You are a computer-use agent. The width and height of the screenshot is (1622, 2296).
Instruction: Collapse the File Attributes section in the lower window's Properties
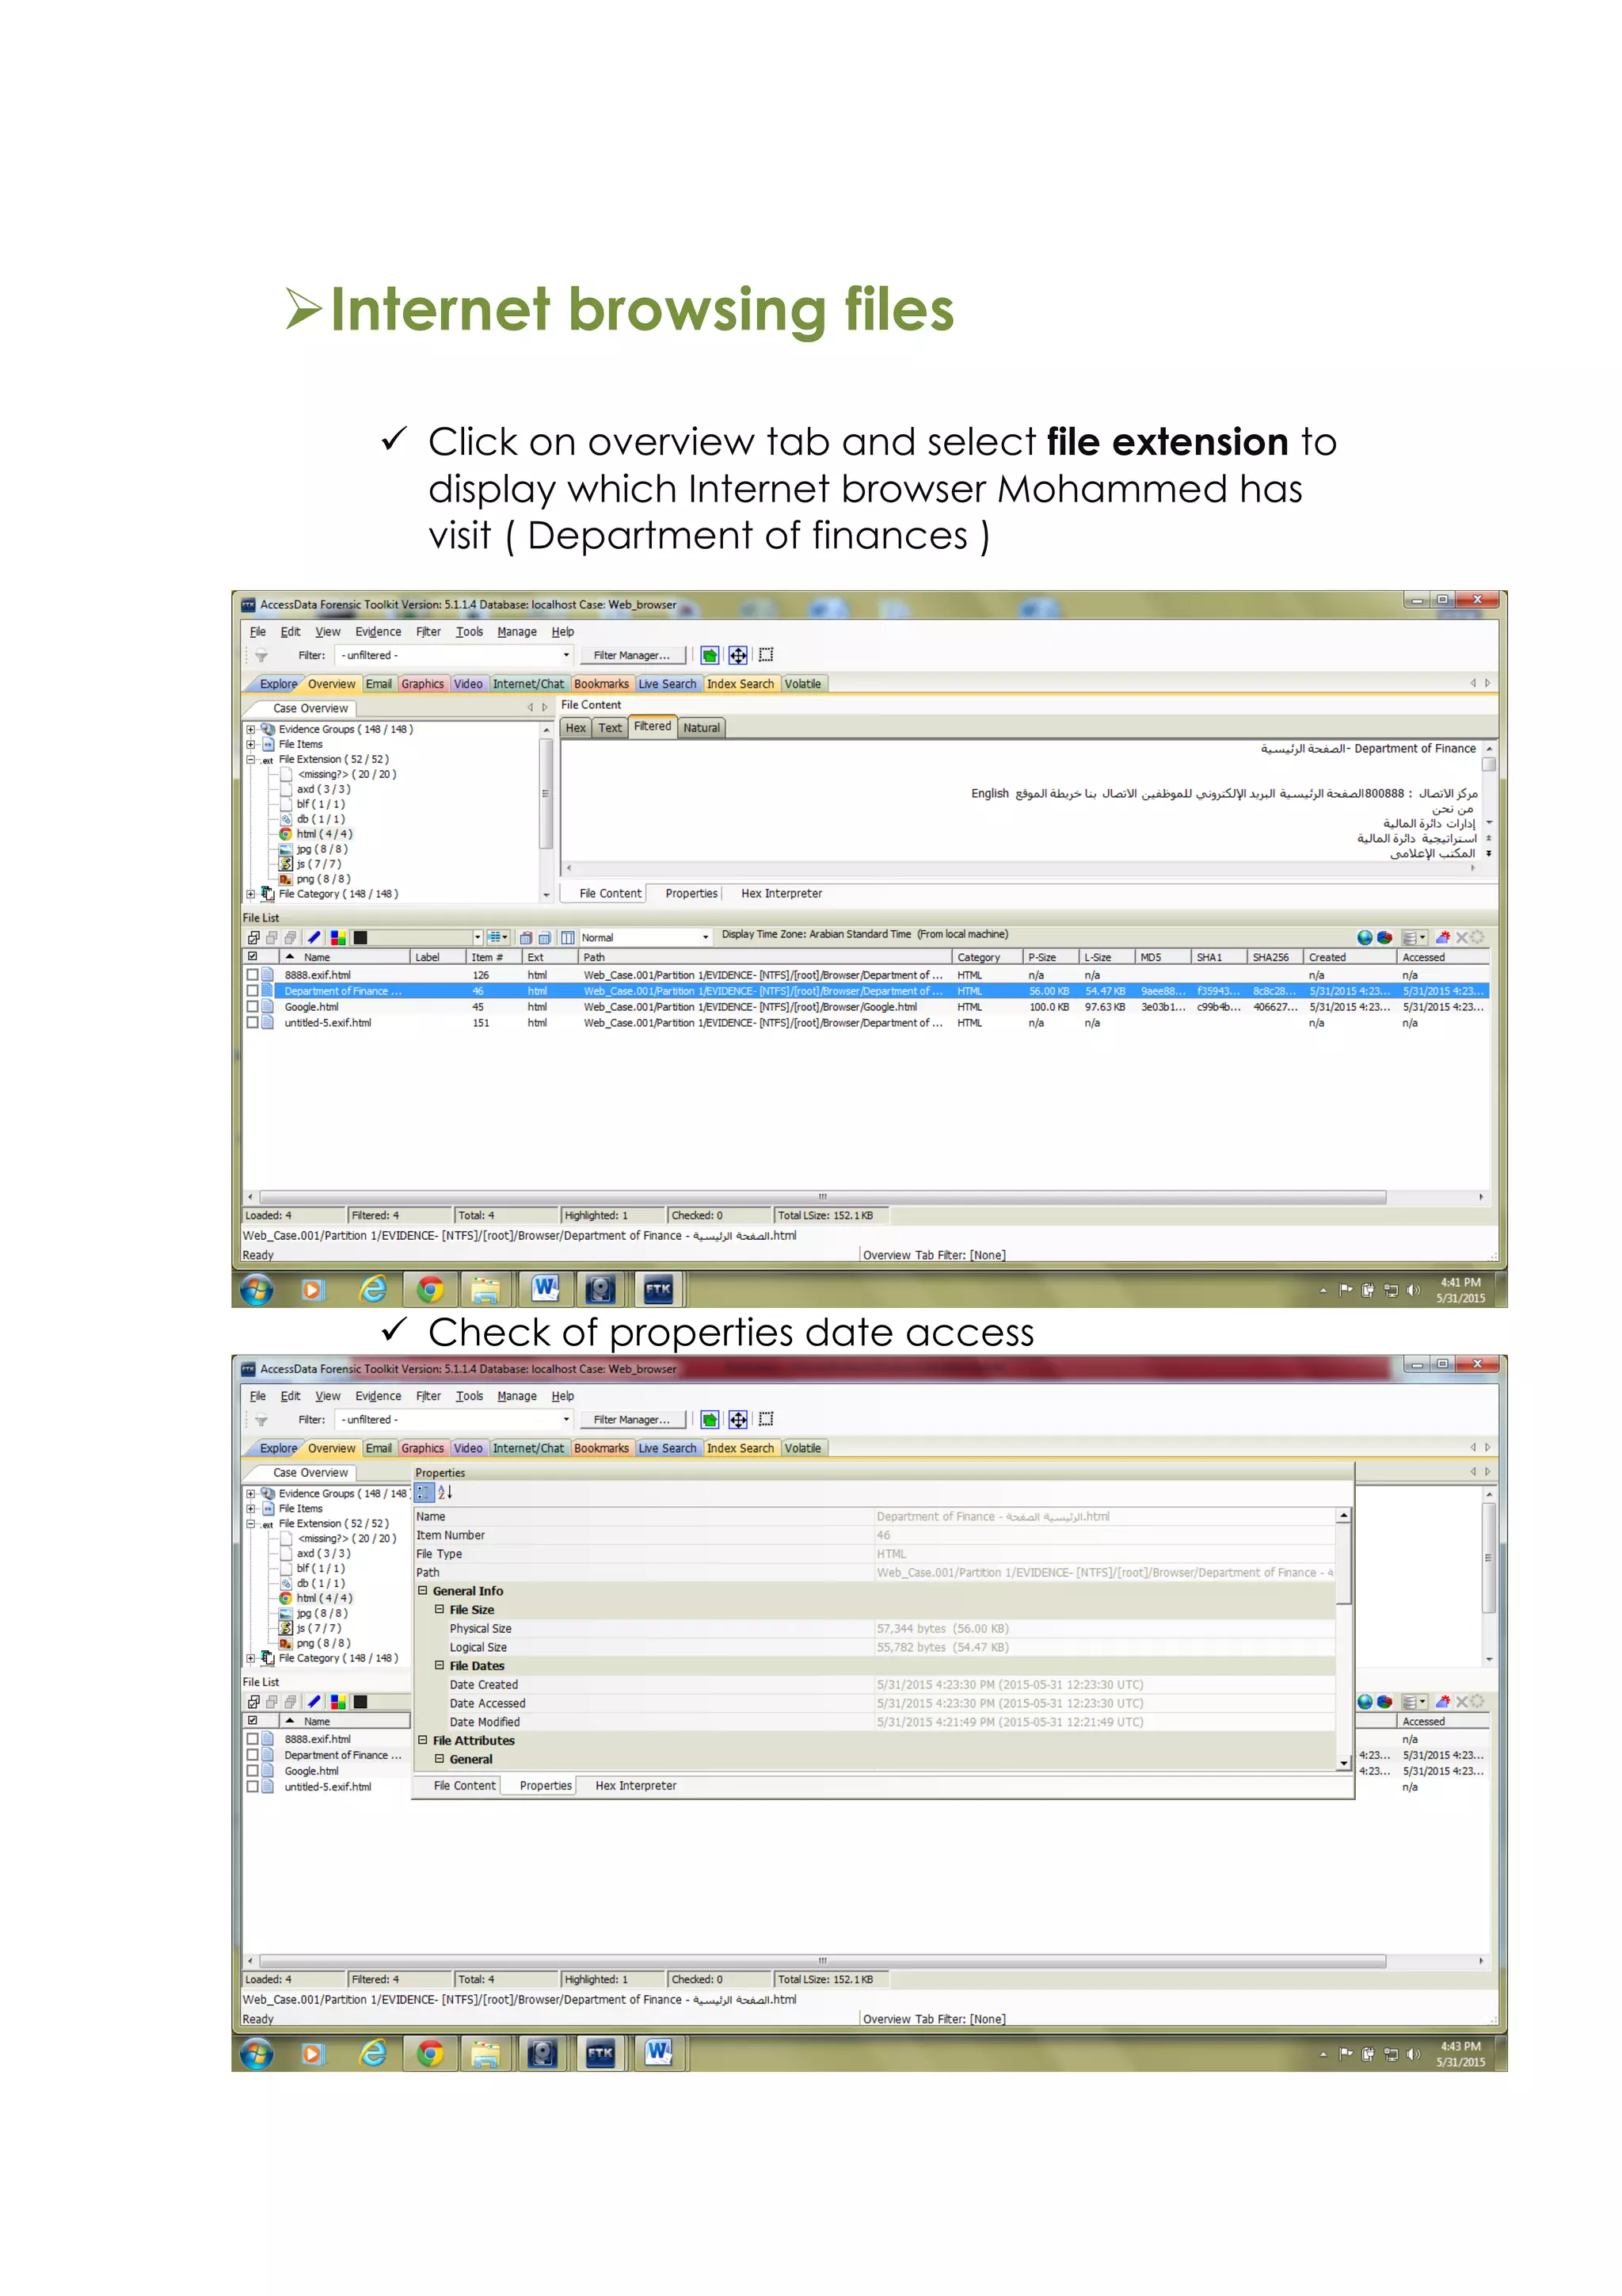pyautogui.click(x=423, y=1740)
